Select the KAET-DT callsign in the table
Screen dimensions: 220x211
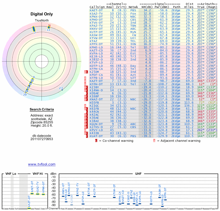pos(96,10)
